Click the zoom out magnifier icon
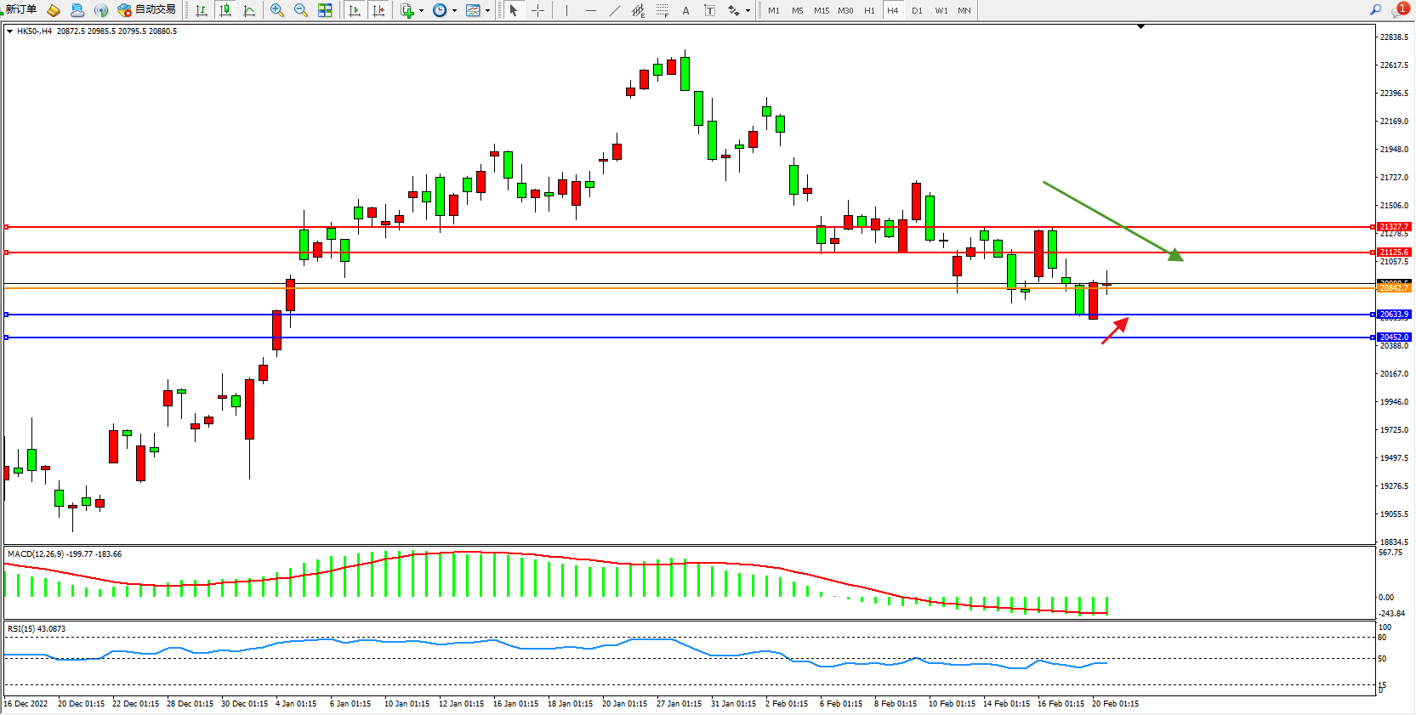This screenshot has height=715, width=1416. click(x=300, y=10)
